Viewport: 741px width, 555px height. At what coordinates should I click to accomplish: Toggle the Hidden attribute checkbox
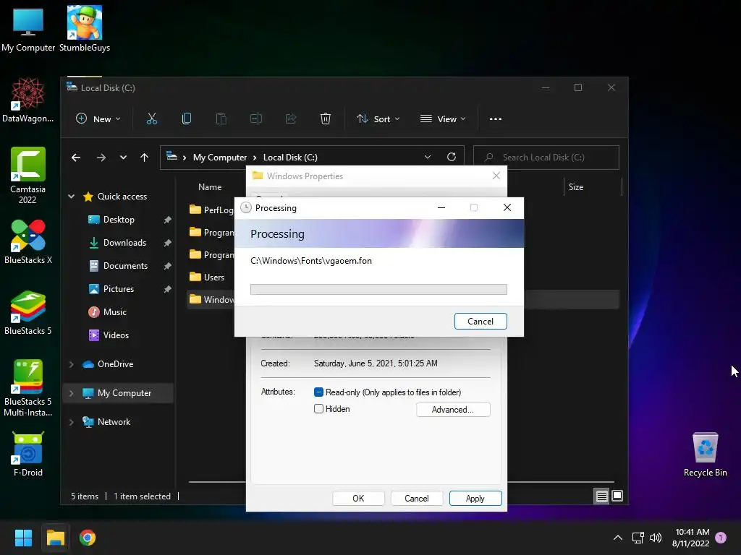pos(318,409)
